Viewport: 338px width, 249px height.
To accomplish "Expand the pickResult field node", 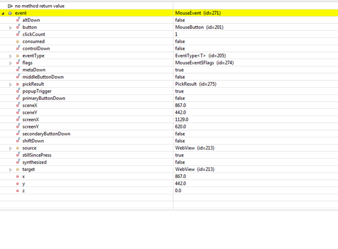I will pyautogui.click(x=11, y=84).
